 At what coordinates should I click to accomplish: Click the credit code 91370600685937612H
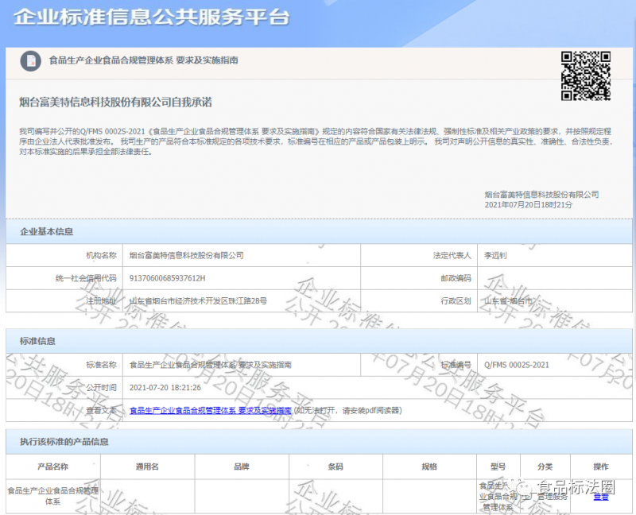[167, 278]
